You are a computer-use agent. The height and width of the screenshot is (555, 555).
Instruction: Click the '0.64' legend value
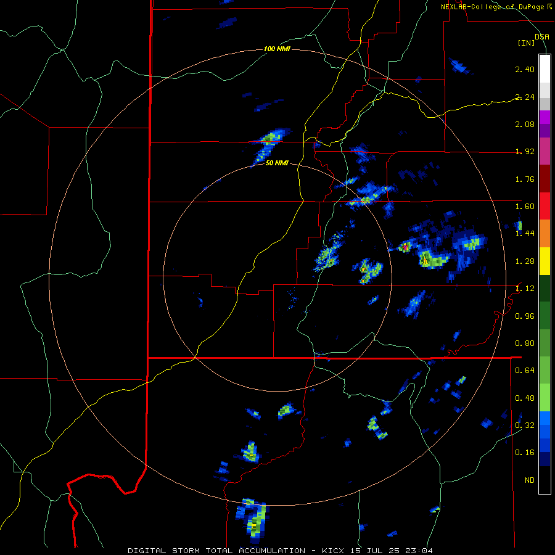coord(525,371)
